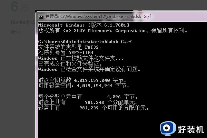Click the dimmed step counter 6/6
The width and height of the screenshot is (207, 138).
pyautogui.click(x=20, y=7)
